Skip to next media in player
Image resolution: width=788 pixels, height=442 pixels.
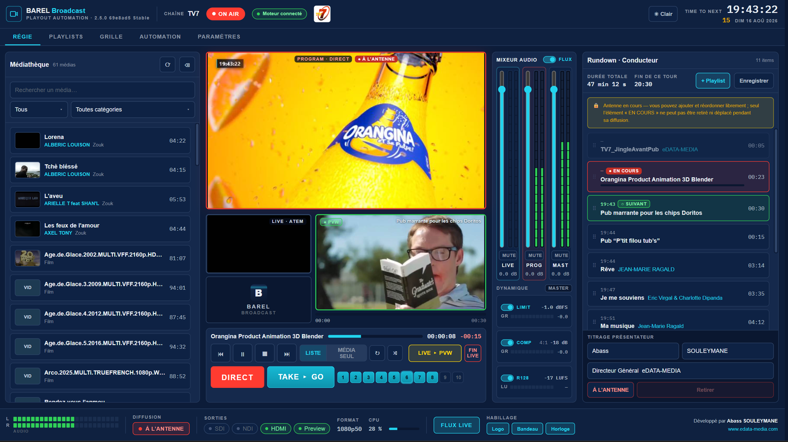tap(287, 353)
